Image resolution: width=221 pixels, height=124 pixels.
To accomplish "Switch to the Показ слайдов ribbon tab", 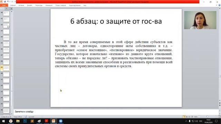I will (61, 6).
